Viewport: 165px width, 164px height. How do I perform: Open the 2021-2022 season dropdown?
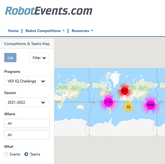click(x=26, y=102)
